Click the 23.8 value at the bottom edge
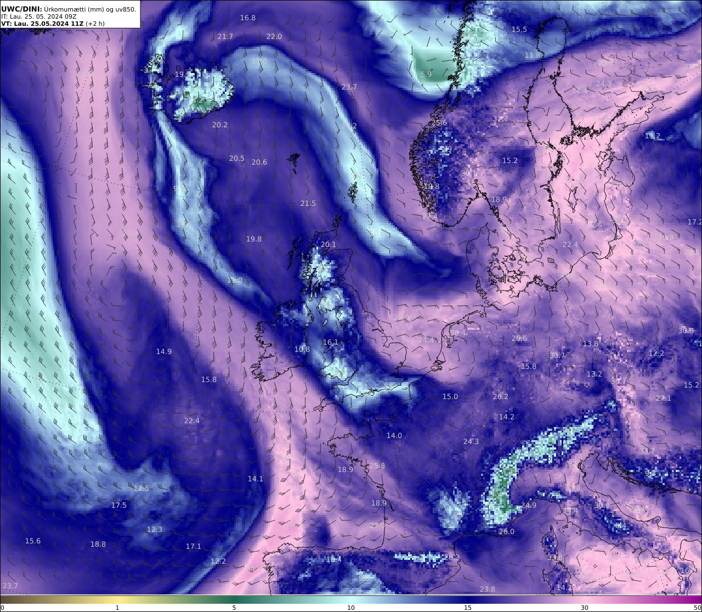The image size is (702, 612). click(488, 589)
